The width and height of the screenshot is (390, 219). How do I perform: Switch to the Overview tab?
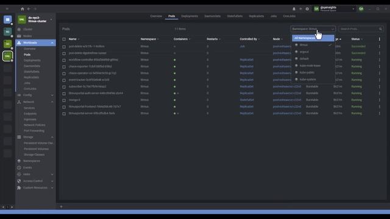(x=156, y=16)
